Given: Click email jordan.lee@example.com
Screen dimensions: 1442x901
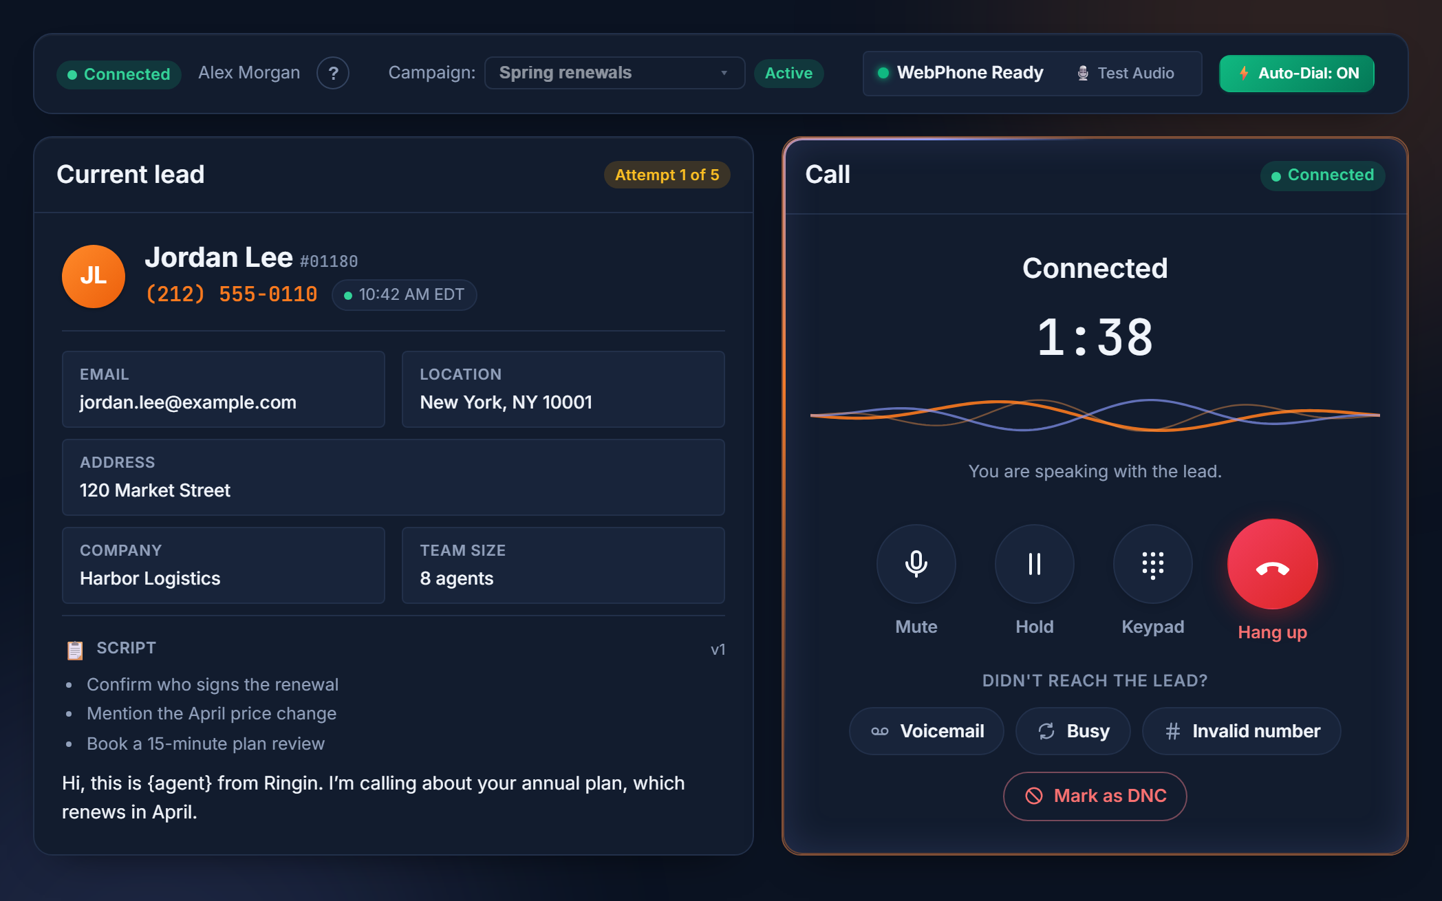Looking at the screenshot, I should pos(188,402).
